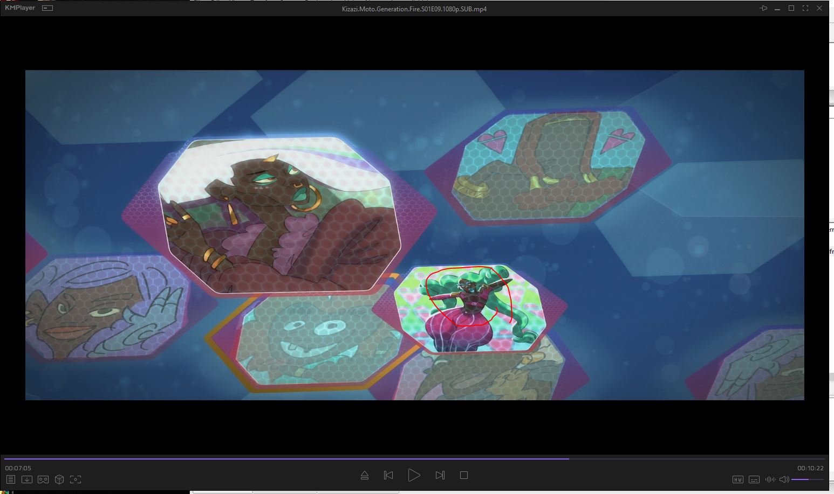Toggle HW hardware acceleration
The height and width of the screenshot is (494, 834).
[737, 479]
